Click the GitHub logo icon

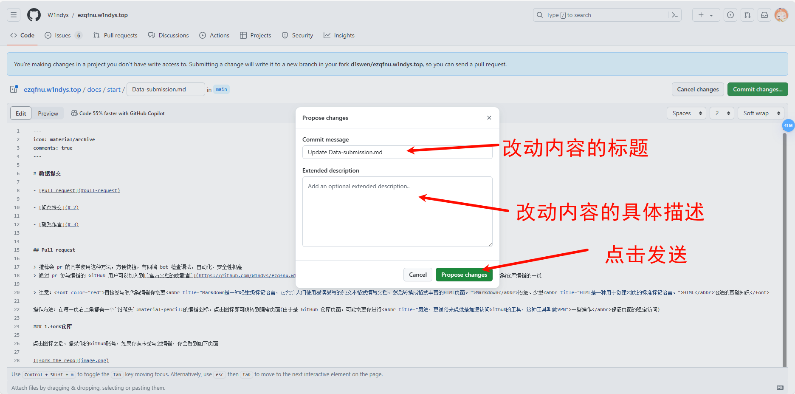click(x=34, y=15)
